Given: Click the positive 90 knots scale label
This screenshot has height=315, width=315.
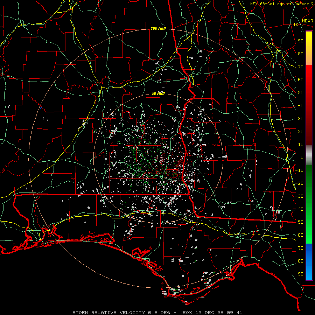Looking at the screenshot, I should [301, 41].
